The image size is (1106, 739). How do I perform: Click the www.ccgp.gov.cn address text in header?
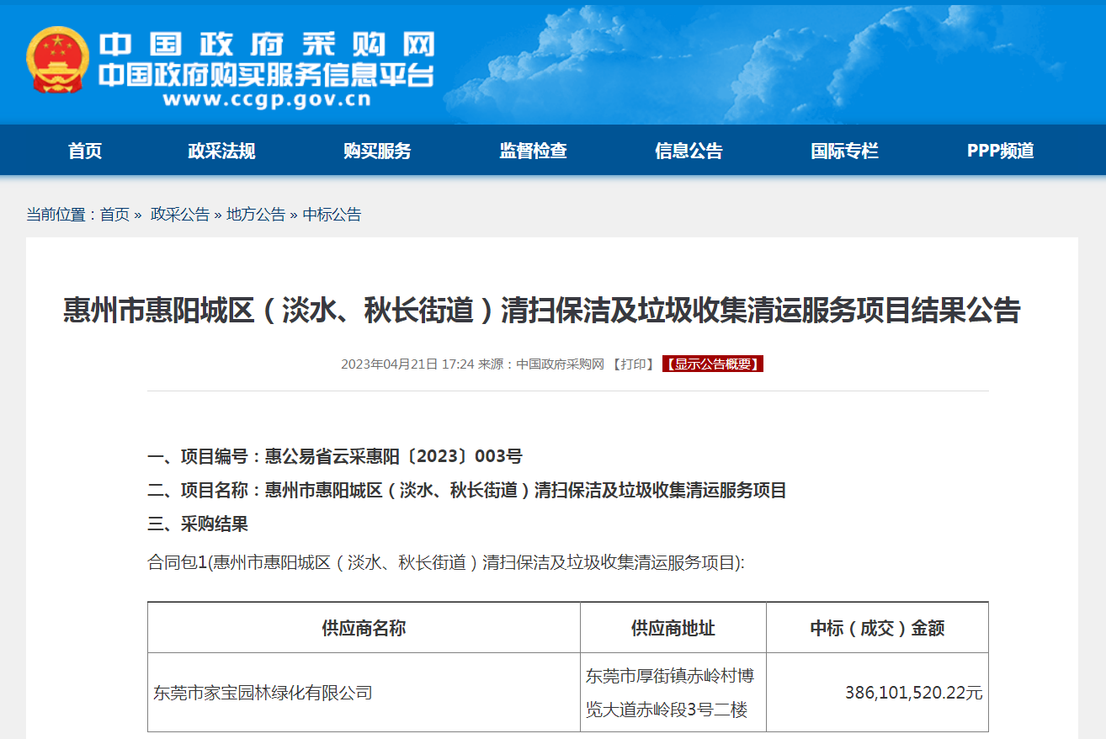tap(266, 100)
